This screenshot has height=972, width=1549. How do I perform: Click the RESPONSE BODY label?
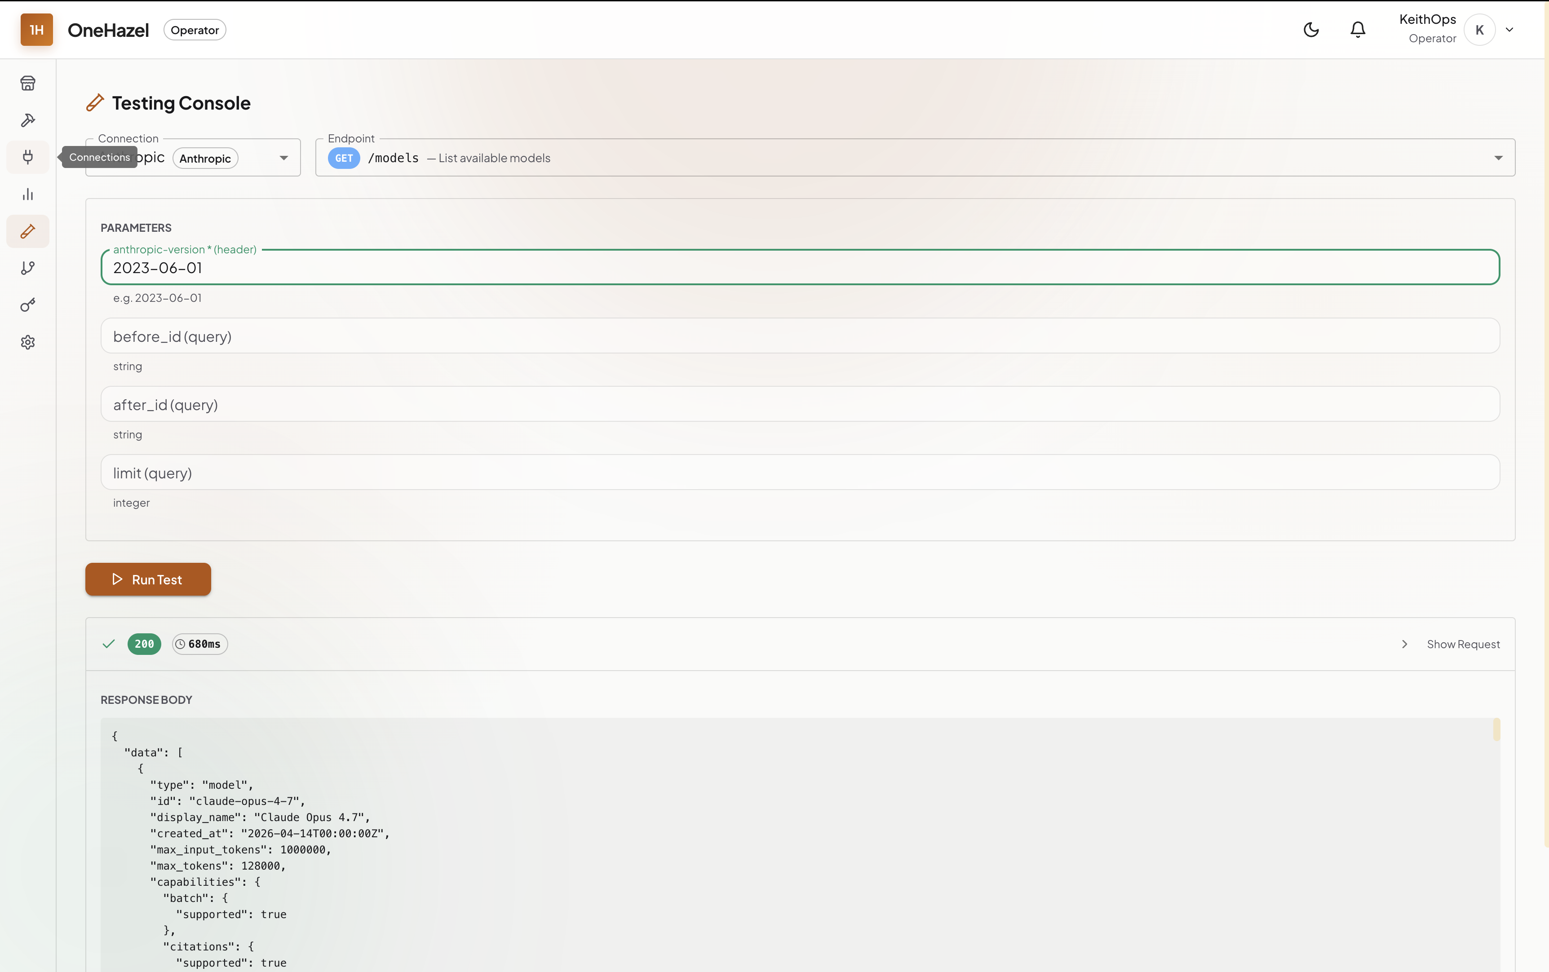tap(146, 700)
